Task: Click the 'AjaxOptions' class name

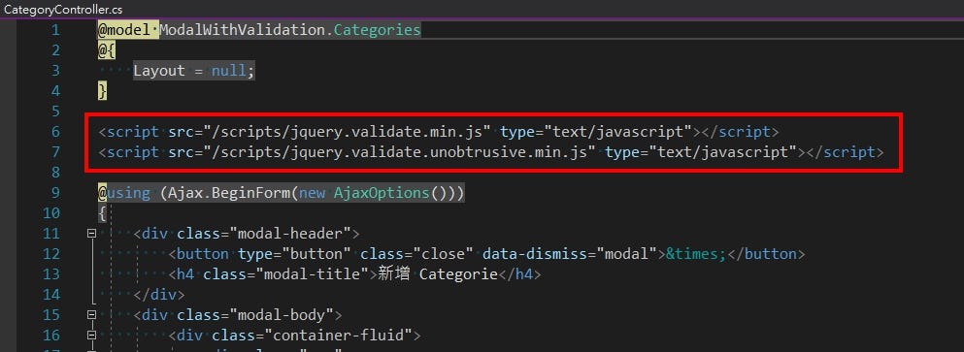Action: (x=382, y=193)
